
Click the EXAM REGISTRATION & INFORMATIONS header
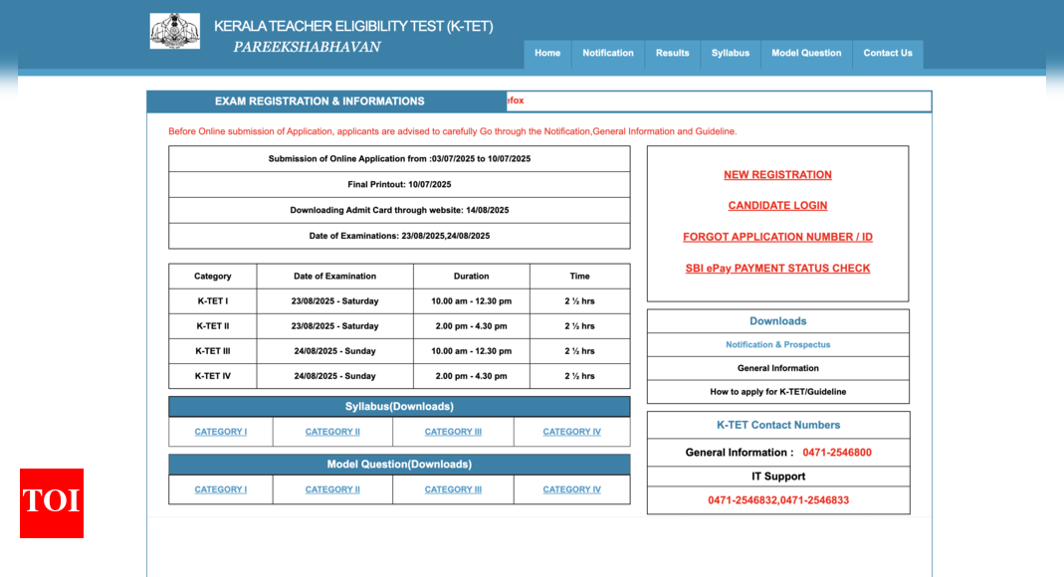pyautogui.click(x=319, y=101)
